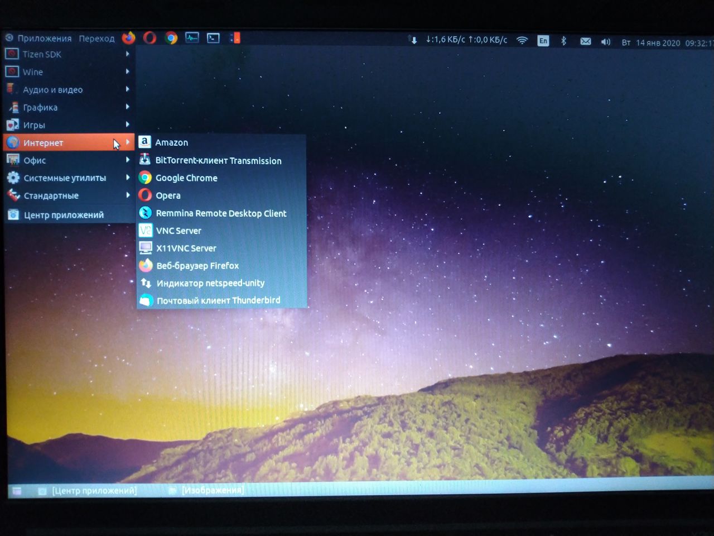This screenshot has height=536, width=714.
Task: Open the network speed indicator in the panel
Action: pyautogui.click(x=466, y=40)
